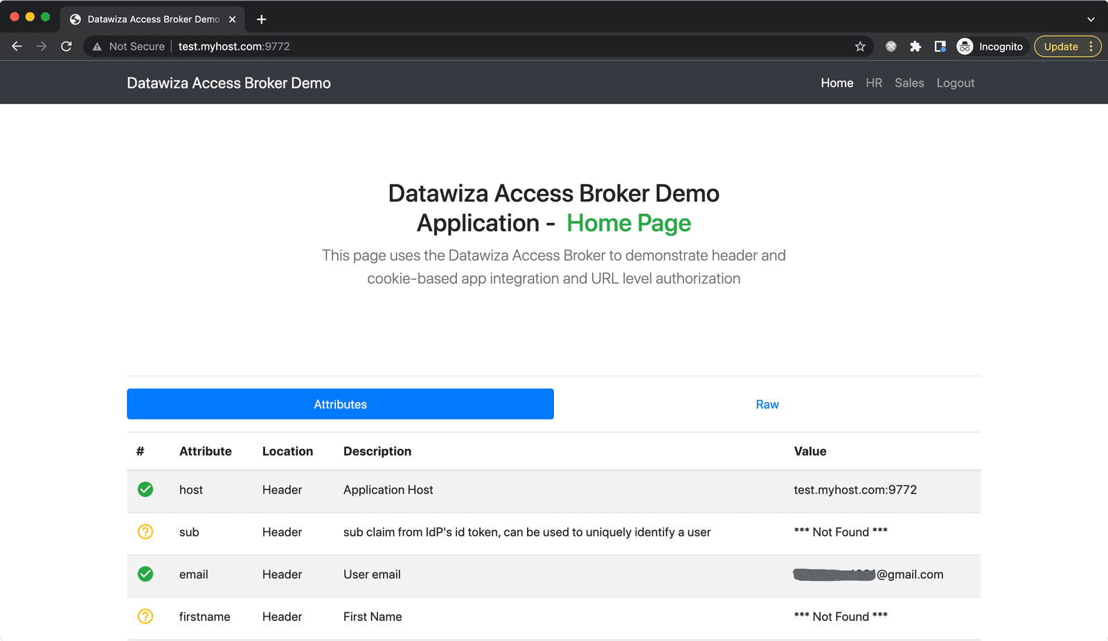Close the Datawiza Access Broker Demo tab
The width and height of the screenshot is (1108, 641).
[x=233, y=19]
